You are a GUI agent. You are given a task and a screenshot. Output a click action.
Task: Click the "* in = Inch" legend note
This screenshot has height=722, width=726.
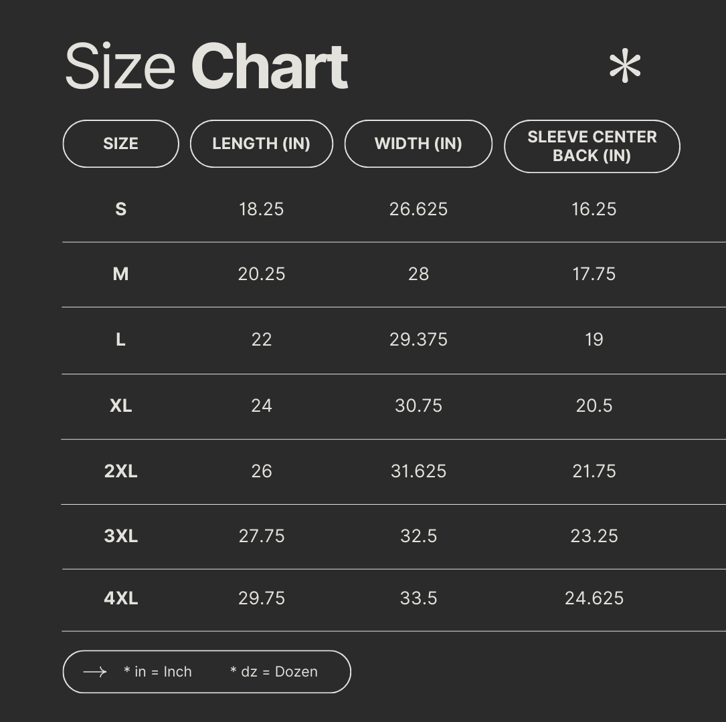[x=158, y=672]
